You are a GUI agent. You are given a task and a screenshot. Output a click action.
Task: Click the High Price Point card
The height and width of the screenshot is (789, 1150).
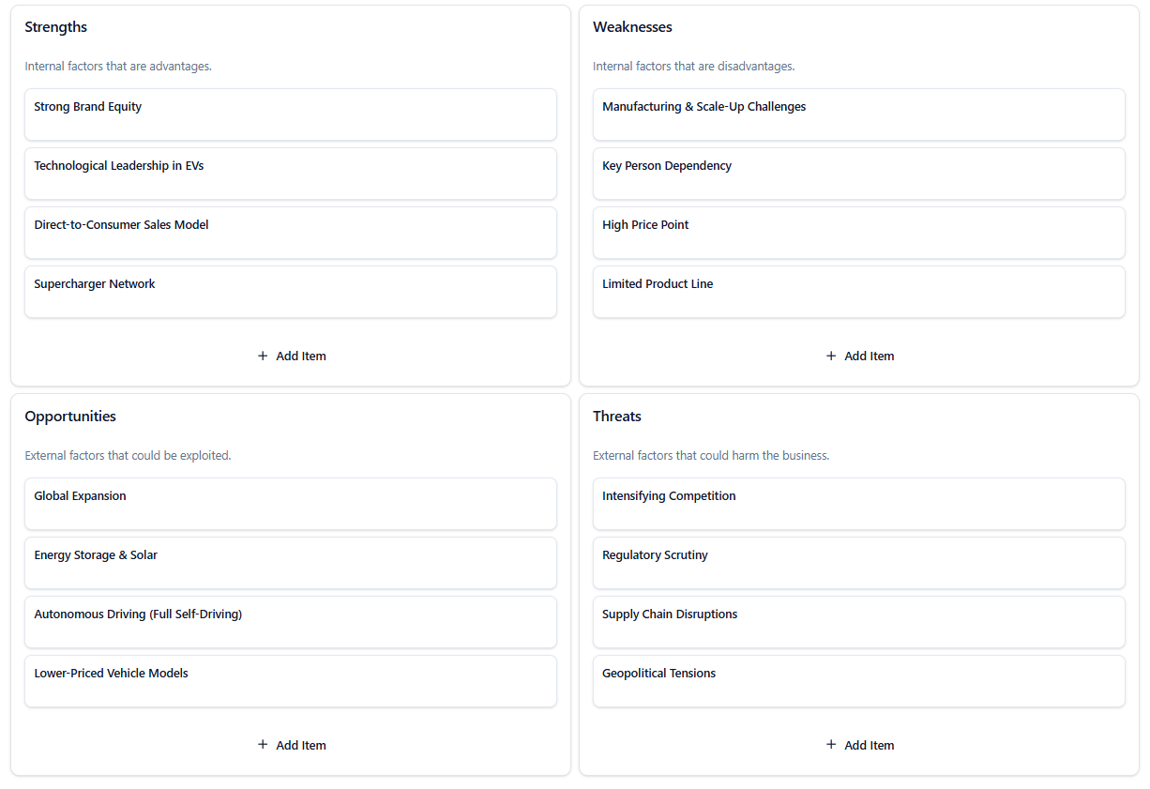click(x=858, y=233)
